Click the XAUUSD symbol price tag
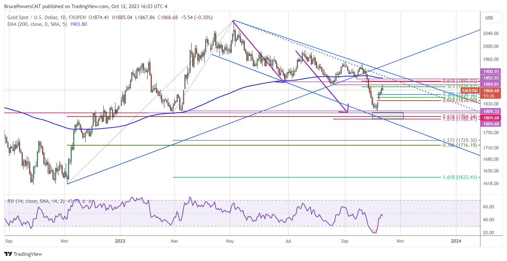Screen dimensions: 507x261 [470, 91]
